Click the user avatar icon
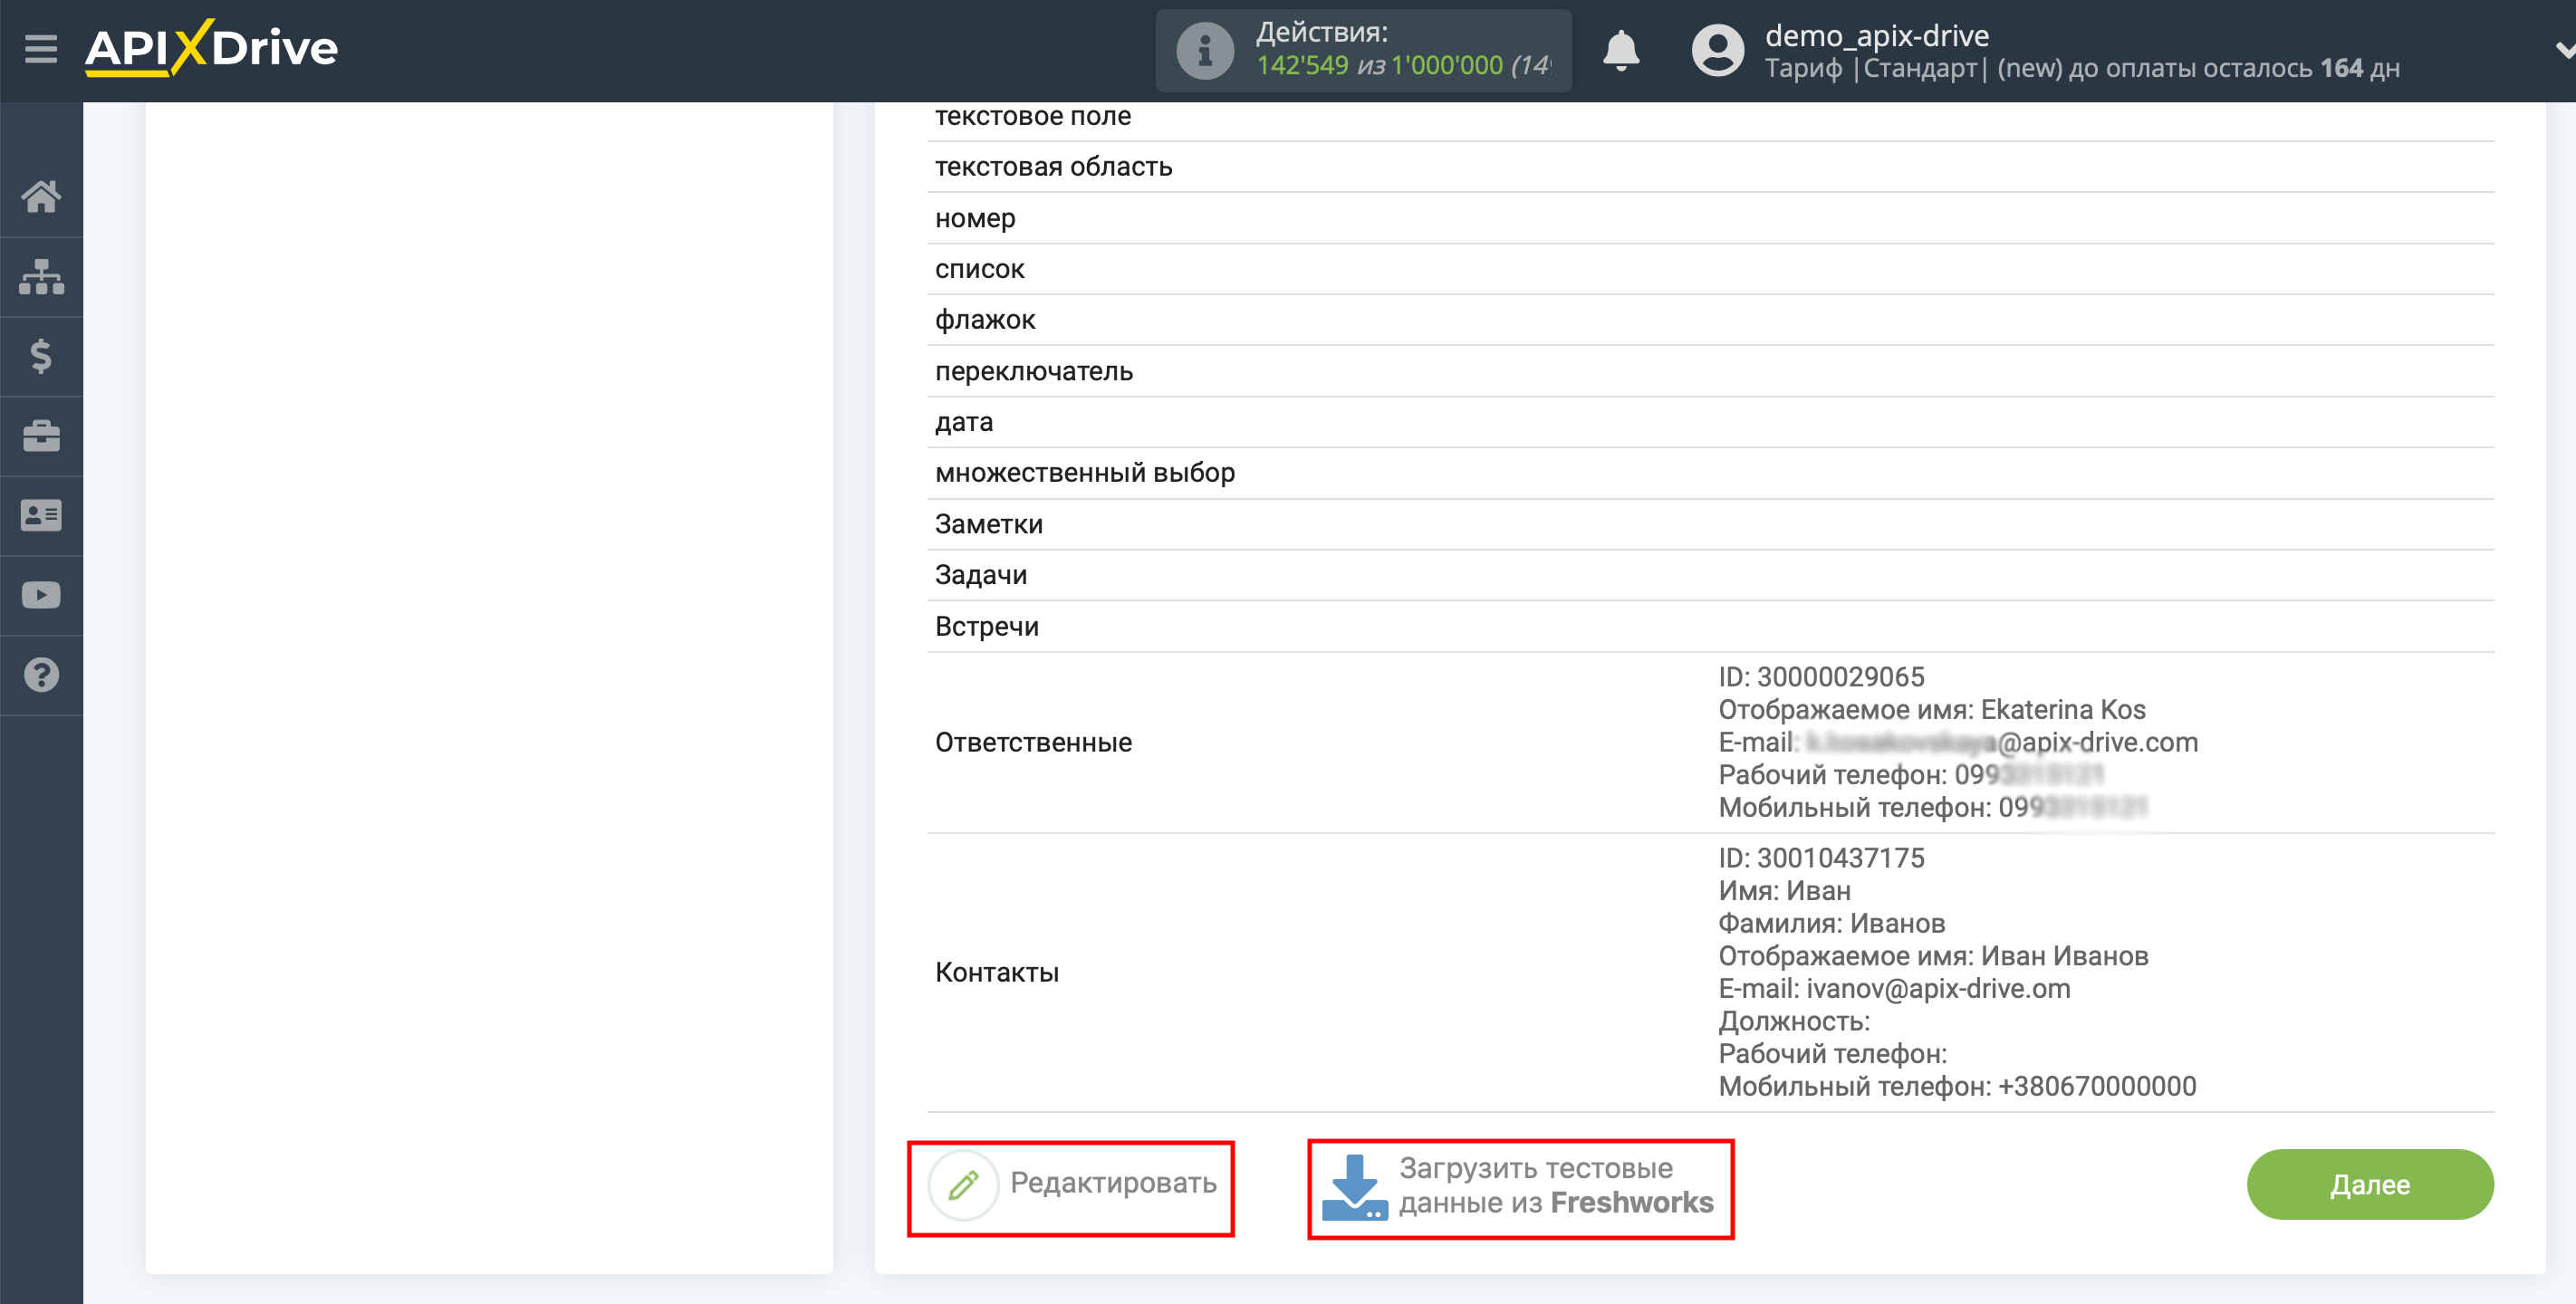This screenshot has height=1304, width=2576. pos(1717,50)
